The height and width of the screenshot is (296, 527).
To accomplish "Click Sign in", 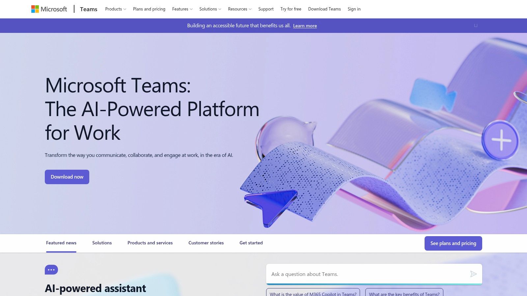I will [354, 9].
